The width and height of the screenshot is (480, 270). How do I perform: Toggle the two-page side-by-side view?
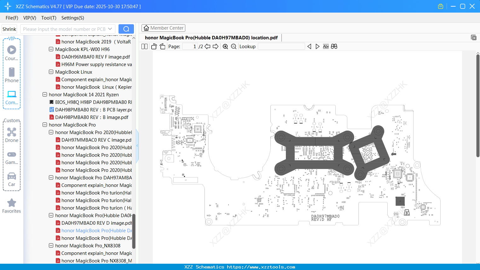(x=145, y=47)
